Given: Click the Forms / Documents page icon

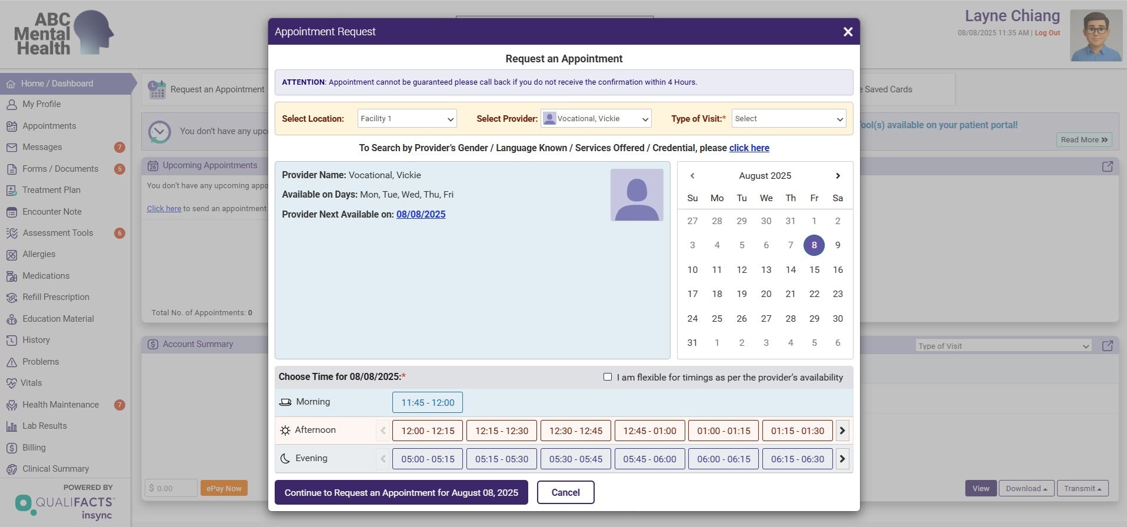Looking at the screenshot, I should point(11,169).
